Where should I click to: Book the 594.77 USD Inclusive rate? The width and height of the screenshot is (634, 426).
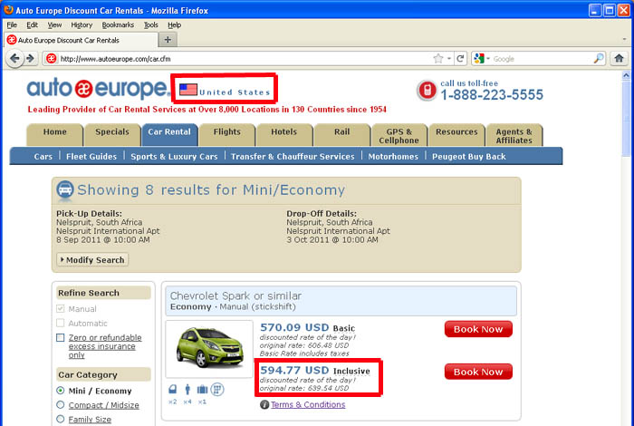478,372
